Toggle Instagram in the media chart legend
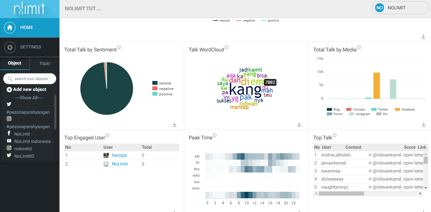431x212 pixels. 359,114
